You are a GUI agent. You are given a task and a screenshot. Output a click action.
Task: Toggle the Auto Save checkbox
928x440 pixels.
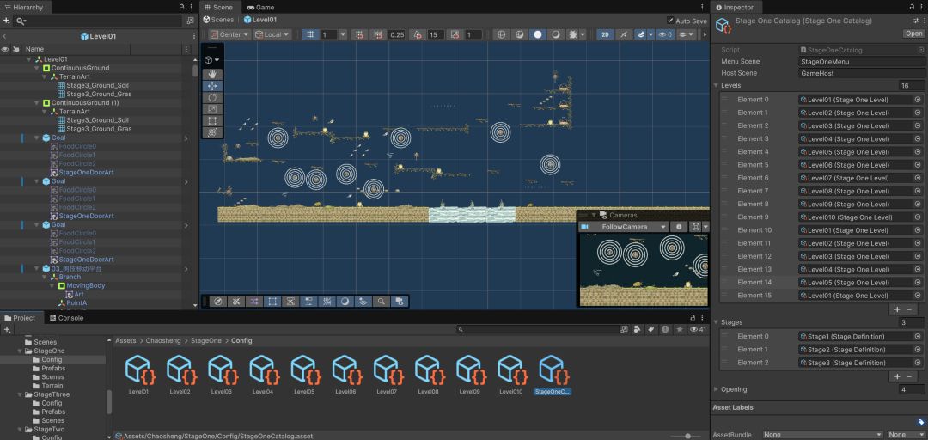pyautogui.click(x=670, y=20)
